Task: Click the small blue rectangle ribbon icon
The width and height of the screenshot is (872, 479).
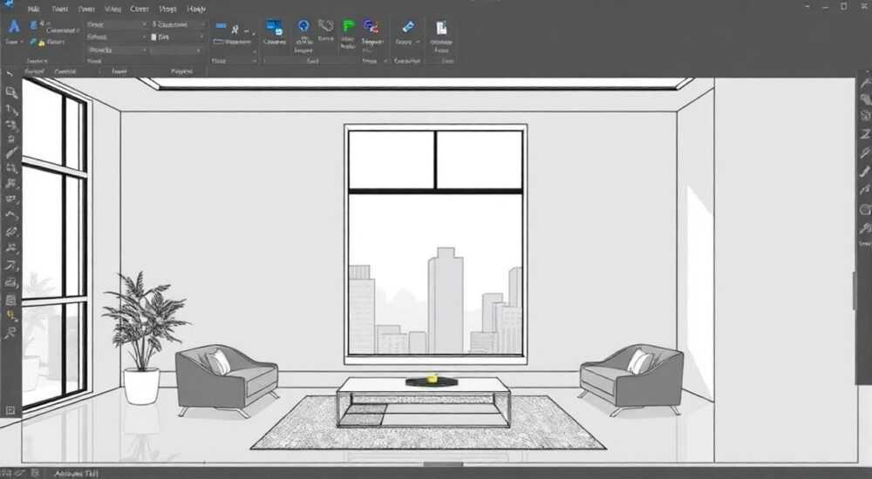Action: 221,25
